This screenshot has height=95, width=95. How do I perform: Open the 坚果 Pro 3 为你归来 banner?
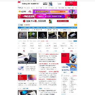point(47,21)
